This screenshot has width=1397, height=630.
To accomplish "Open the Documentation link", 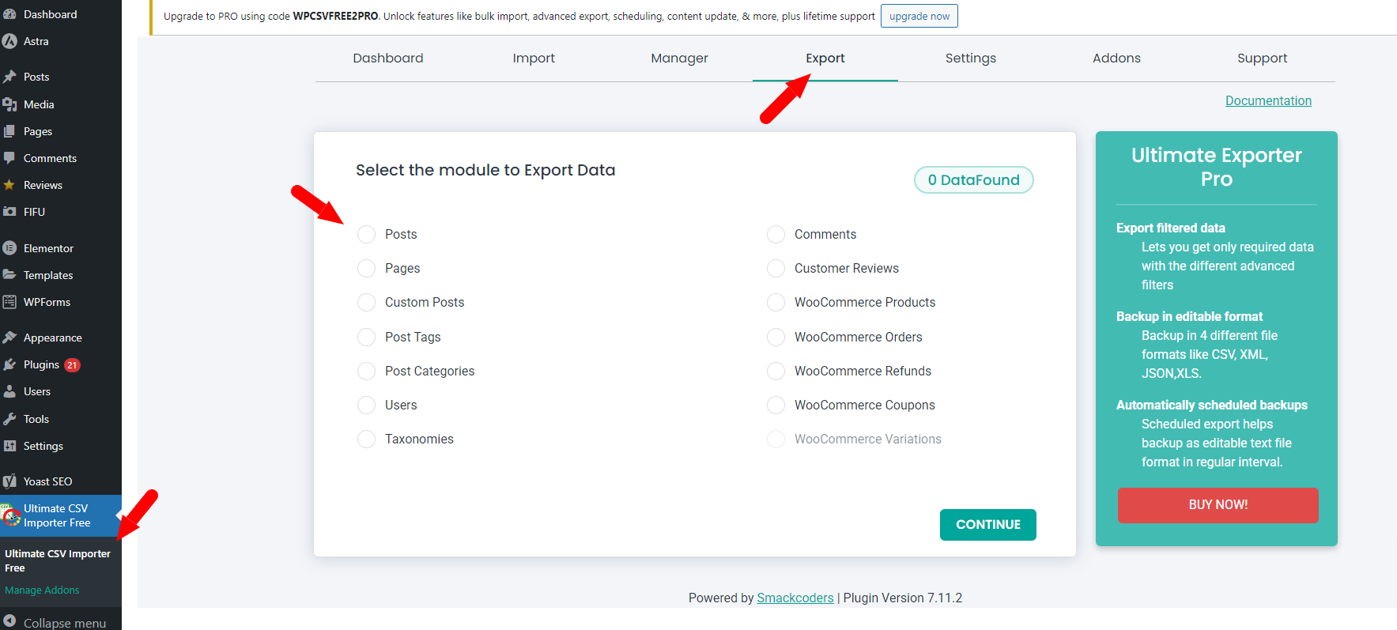I will point(1268,100).
